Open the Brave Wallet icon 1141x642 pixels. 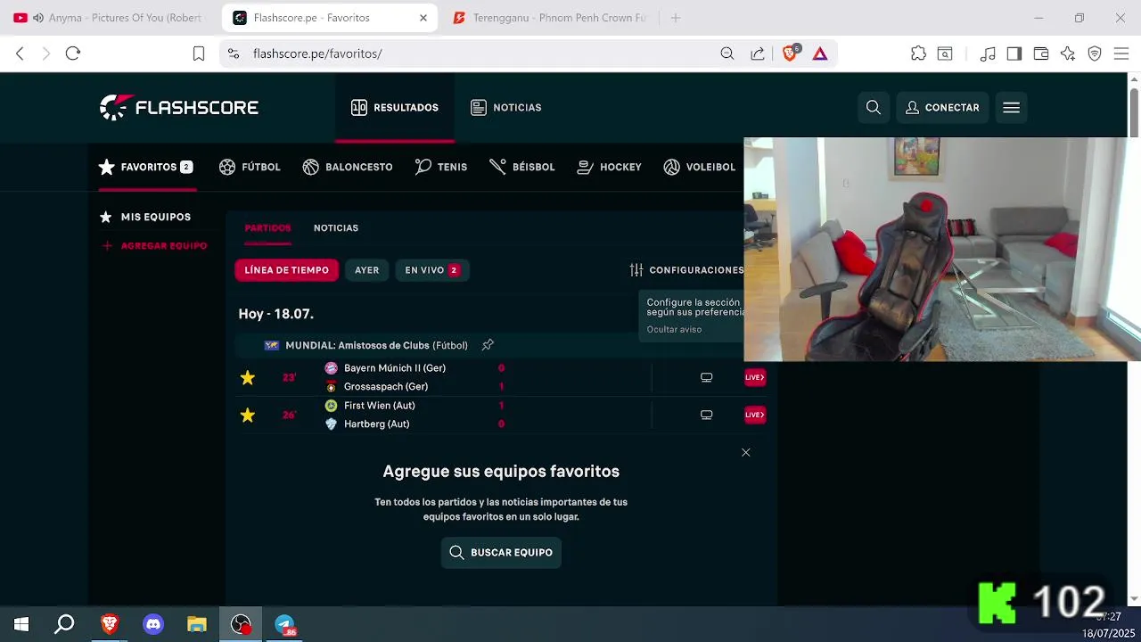point(1041,53)
